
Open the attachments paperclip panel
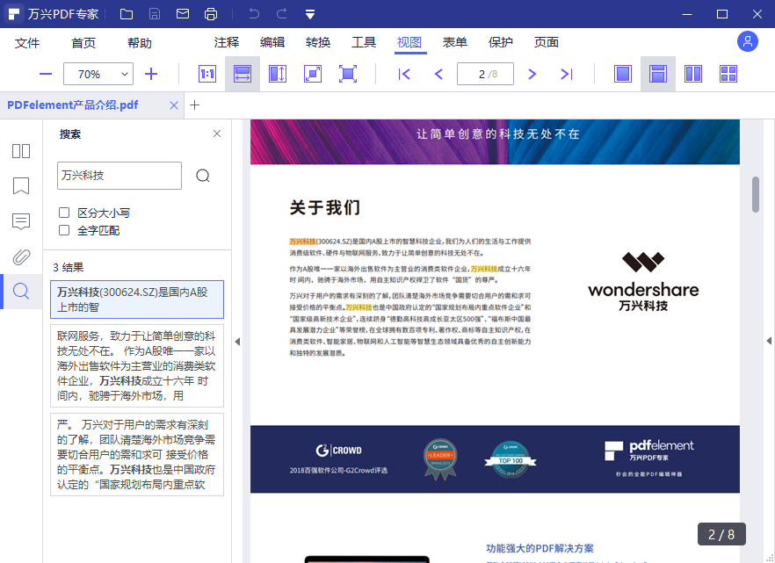[x=20, y=257]
